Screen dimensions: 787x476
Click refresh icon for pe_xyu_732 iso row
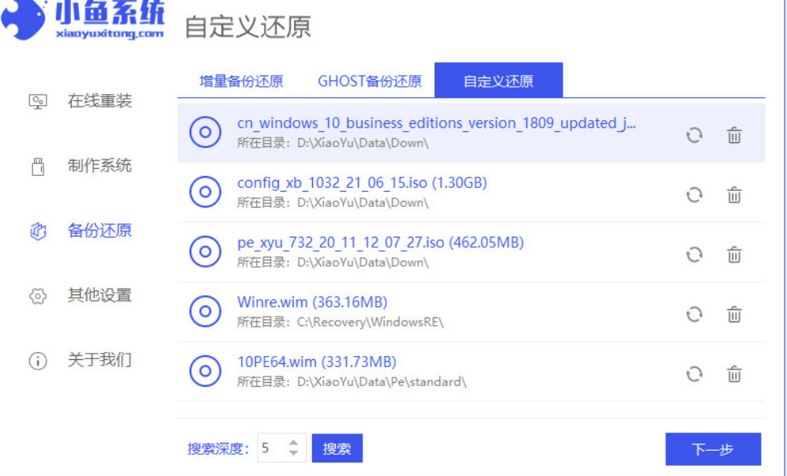tap(694, 254)
